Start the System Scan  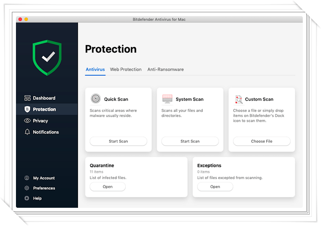click(190, 141)
